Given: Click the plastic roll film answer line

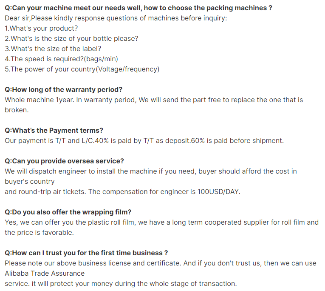Looking at the screenshot, I should pyautogui.click(x=161, y=223).
